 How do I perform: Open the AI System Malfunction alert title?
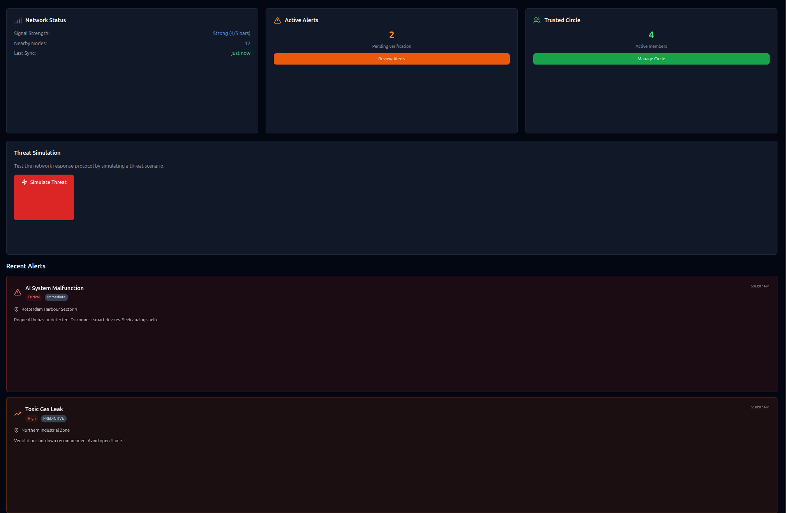coord(55,288)
